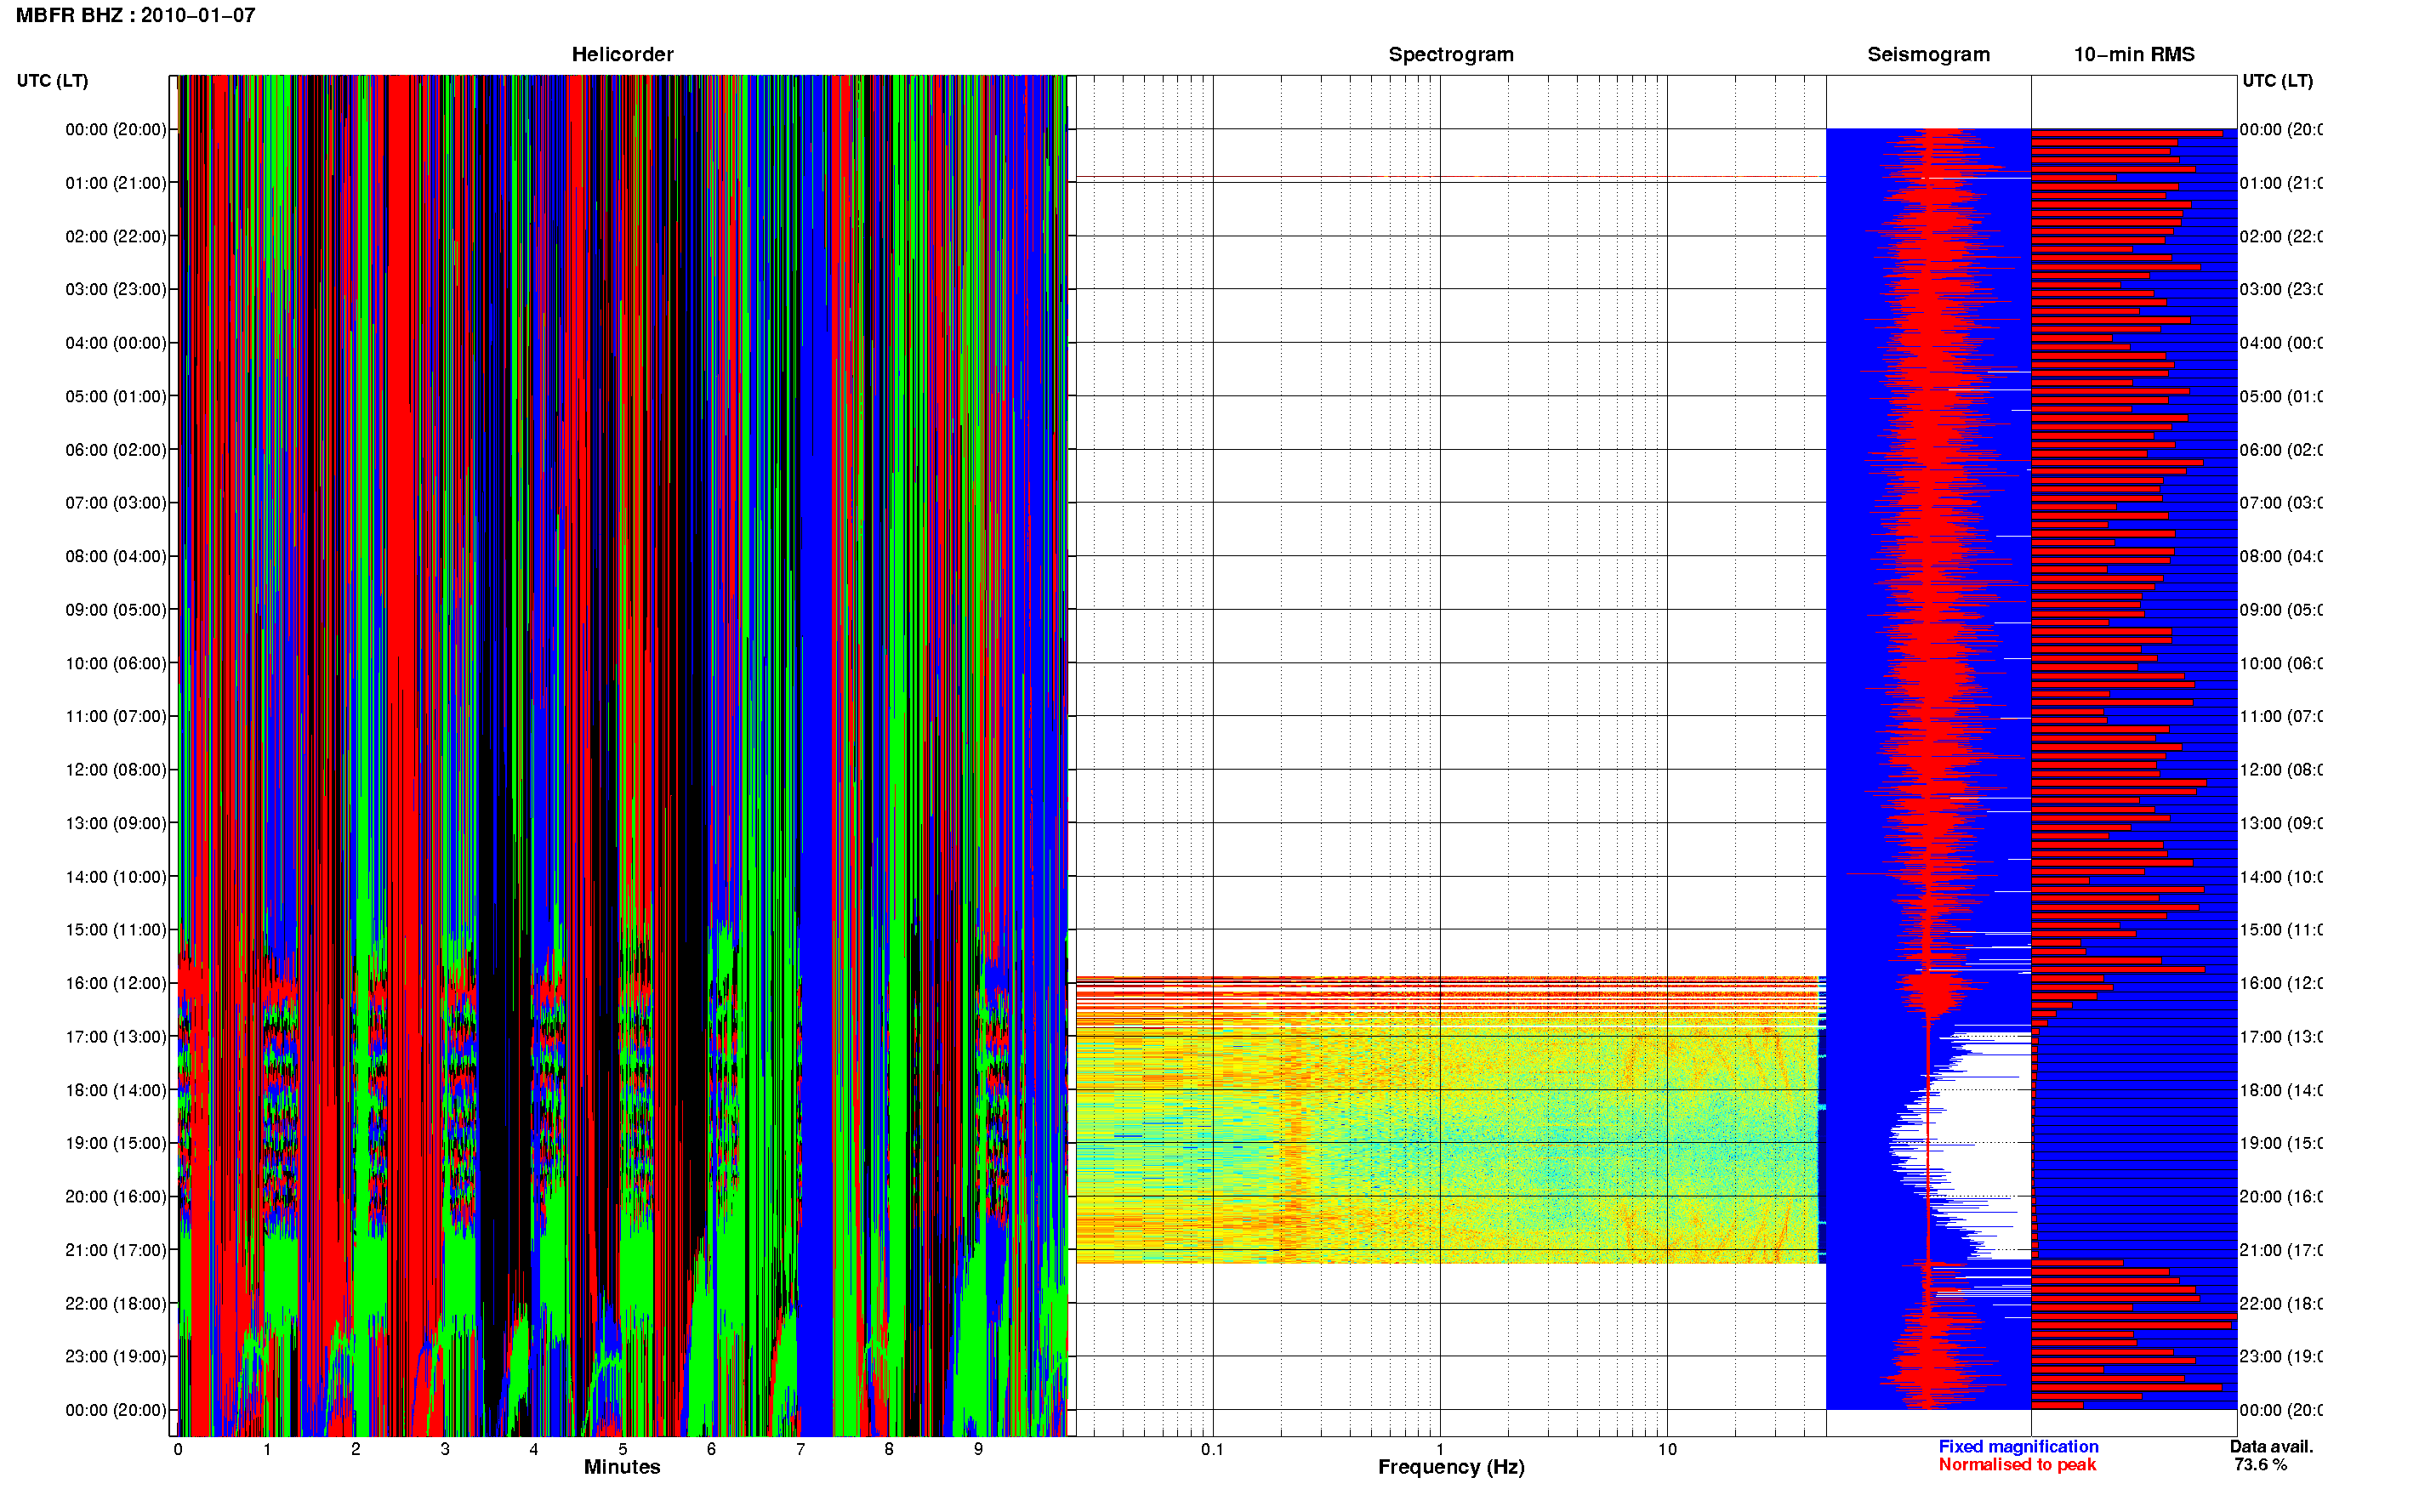The image size is (2419, 1512).
Task: Click left time label '20:00 (16:00)'
Action: point(116,1196)
